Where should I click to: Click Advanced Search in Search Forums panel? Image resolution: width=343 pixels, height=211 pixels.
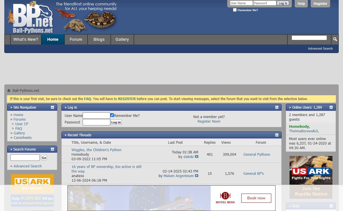(x=27, y=166)
